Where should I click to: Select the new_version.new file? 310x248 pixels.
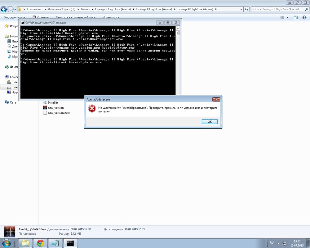tap(59, 113)
